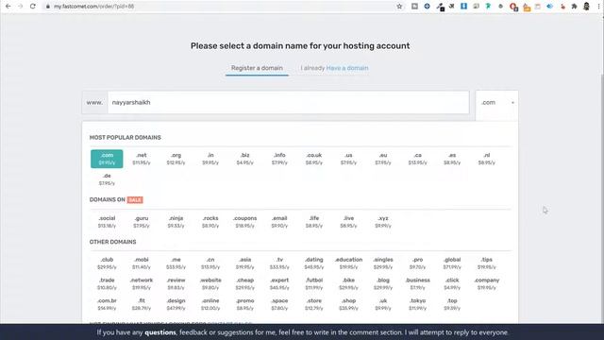Select the .net domain option
Image resolution: width=604 pixels, height=340 pixels.
(x=142, y=159)
